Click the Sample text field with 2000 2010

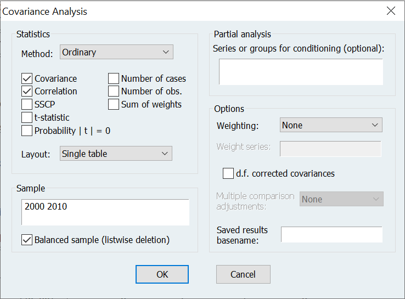(105, 212)
